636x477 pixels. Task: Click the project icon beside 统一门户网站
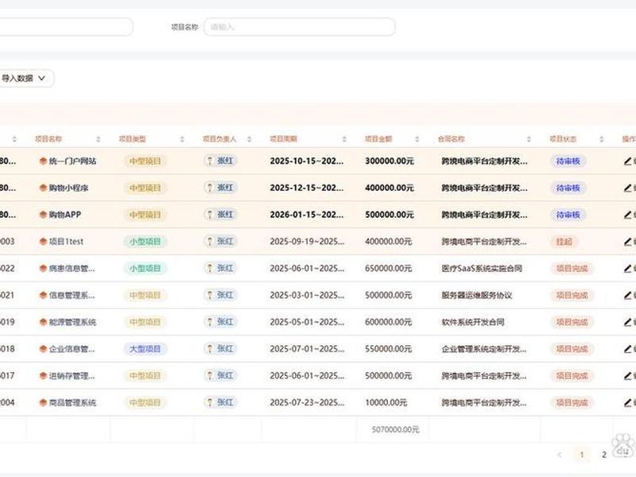pyautogui.click(x=43, y=161)
